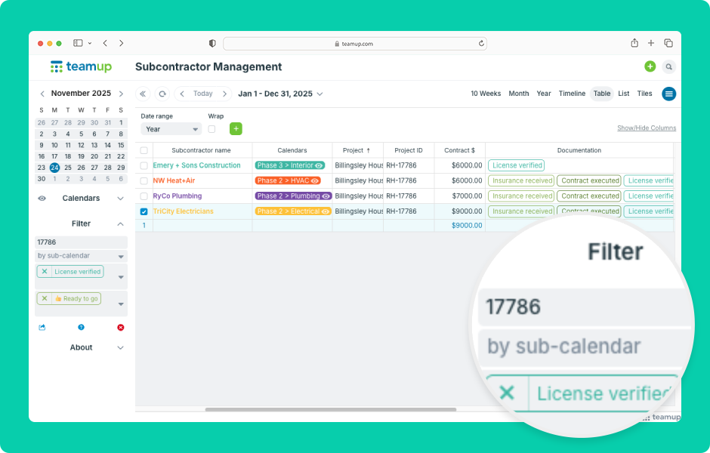Image resolution: width=710 pixels, height=453 pixels.
Task: Collapse the sidebar with the double-chevron icon
Action: click(142, 94)
